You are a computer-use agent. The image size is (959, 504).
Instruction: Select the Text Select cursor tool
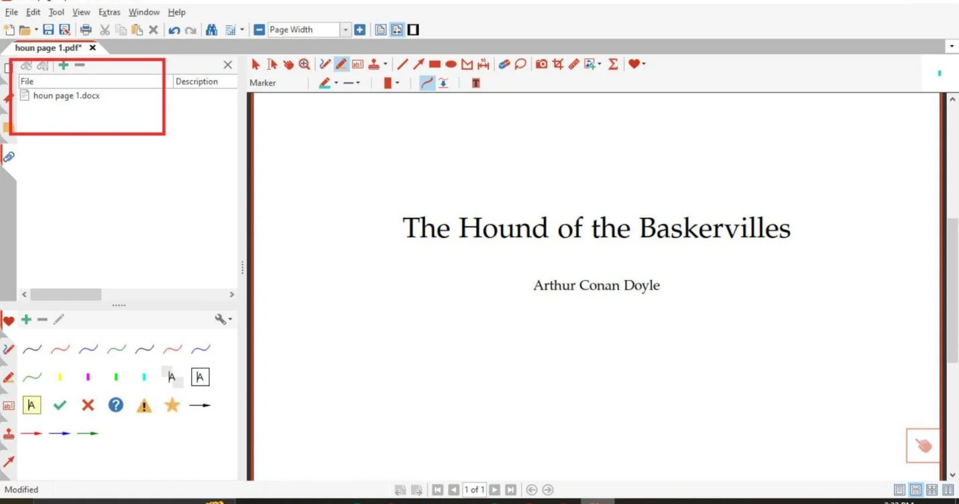(272, 64)
